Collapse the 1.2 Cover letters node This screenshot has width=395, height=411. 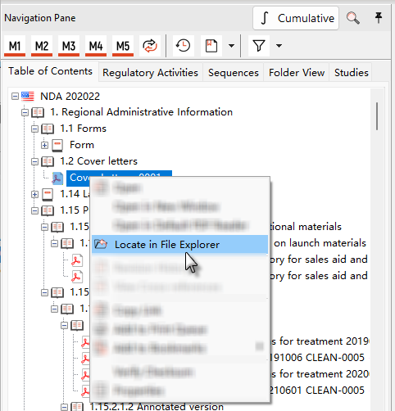pos(34,161)
